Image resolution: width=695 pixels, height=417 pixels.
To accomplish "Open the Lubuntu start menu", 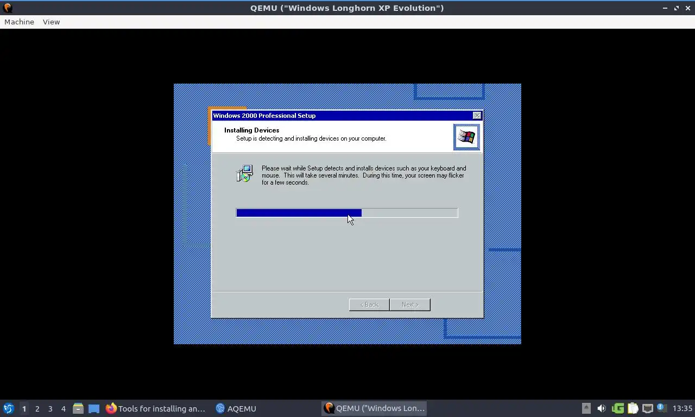I will tap(8, 408).
